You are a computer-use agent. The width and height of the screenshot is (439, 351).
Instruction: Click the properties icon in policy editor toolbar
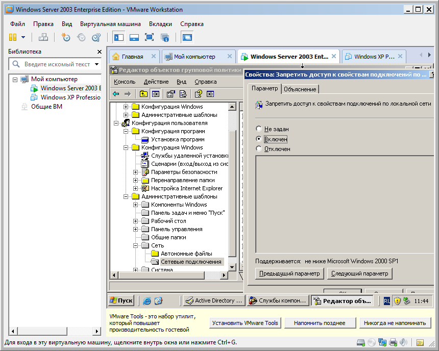coord(171,94)
